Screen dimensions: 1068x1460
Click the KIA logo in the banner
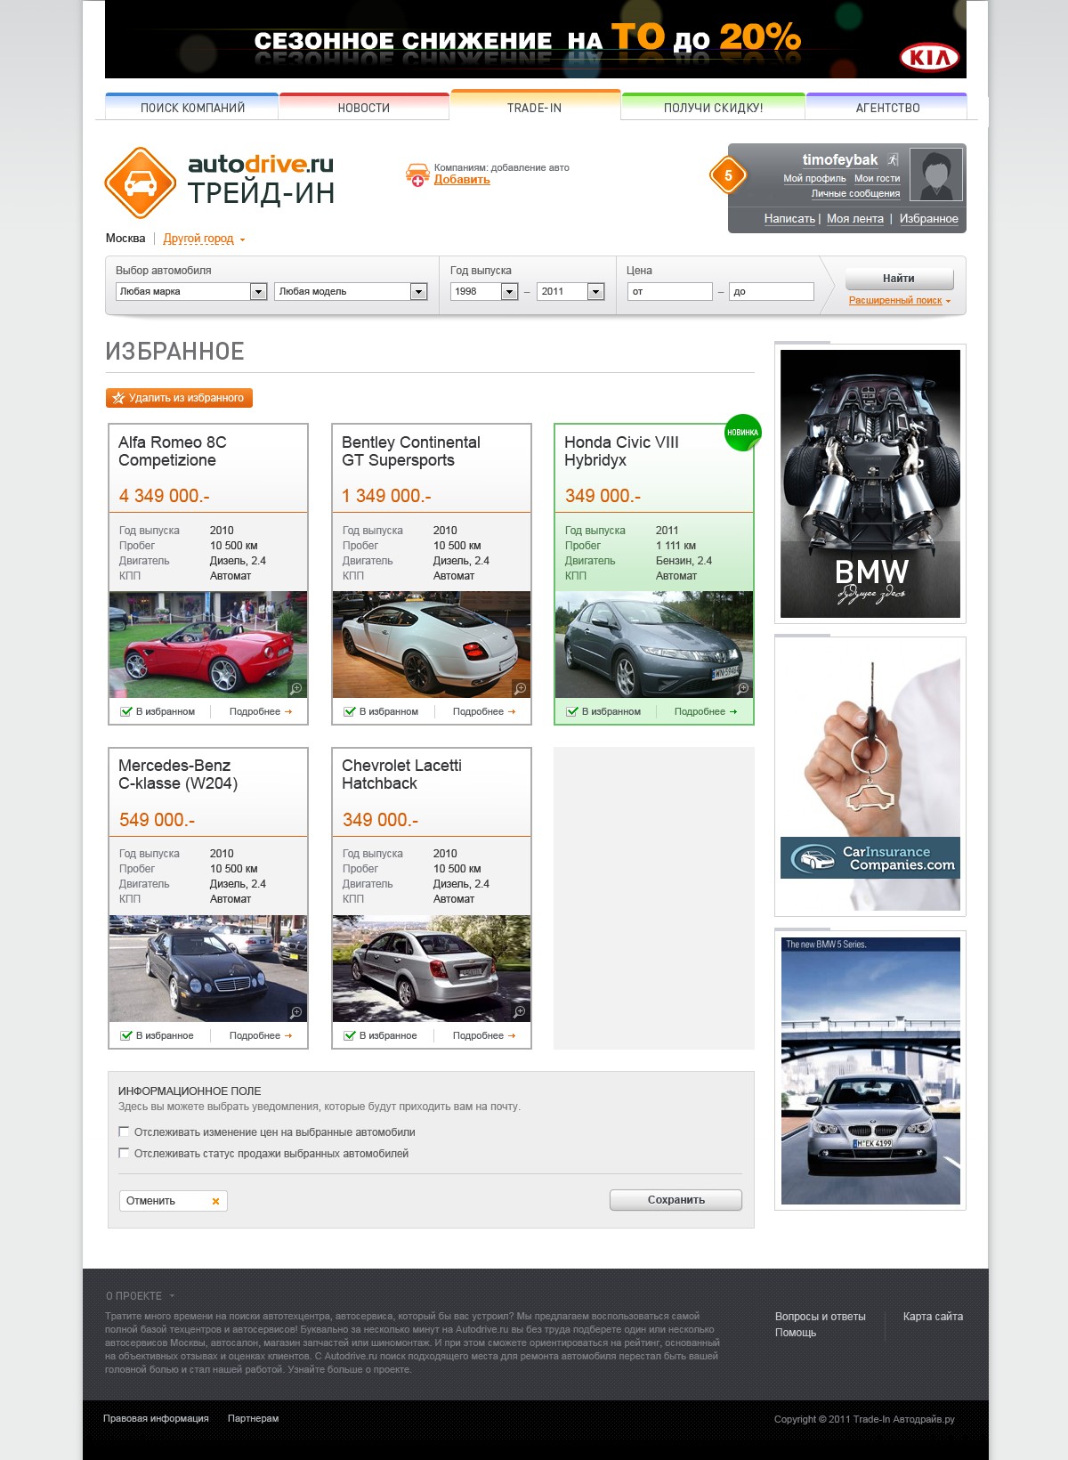[929, 58]
